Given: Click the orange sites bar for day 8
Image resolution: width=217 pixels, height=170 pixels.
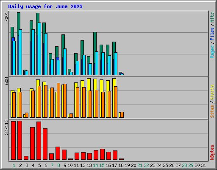Looking at the screenshot, I should (x=58, y=100).
